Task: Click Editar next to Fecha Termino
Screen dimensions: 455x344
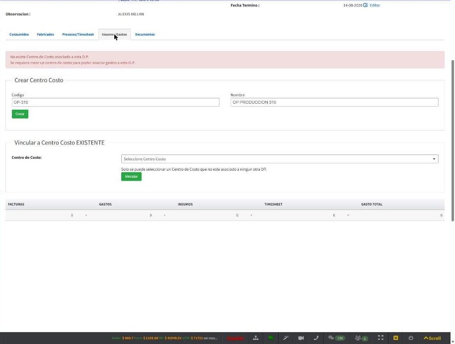Action: coord(375,5)
